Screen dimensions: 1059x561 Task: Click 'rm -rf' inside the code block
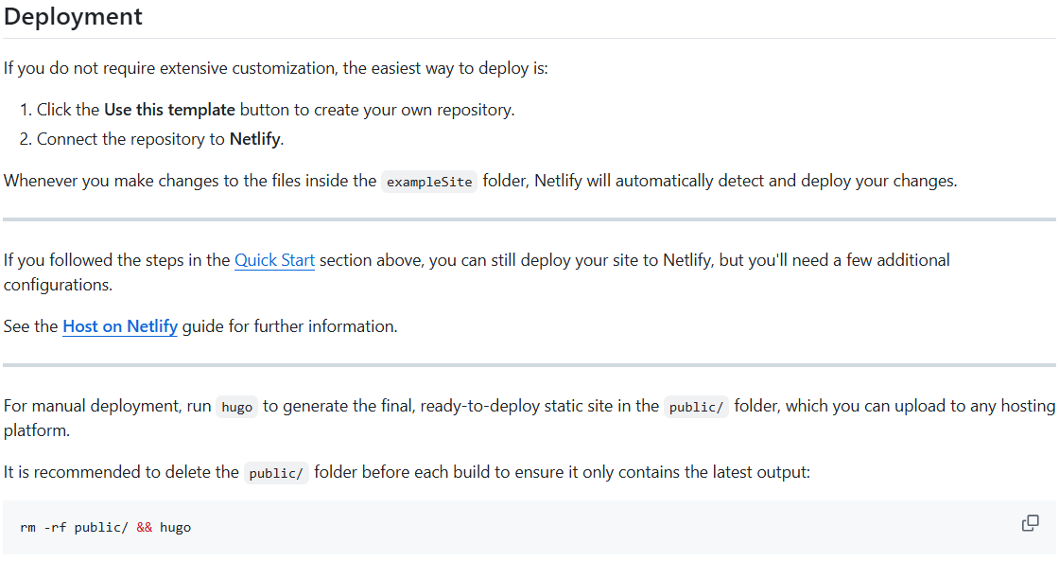coord(43,527)
